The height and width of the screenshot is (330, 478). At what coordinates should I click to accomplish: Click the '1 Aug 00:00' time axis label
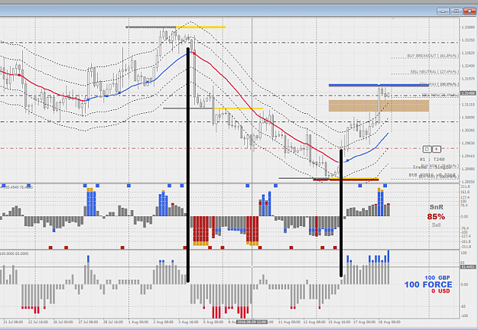coord(138,322)
